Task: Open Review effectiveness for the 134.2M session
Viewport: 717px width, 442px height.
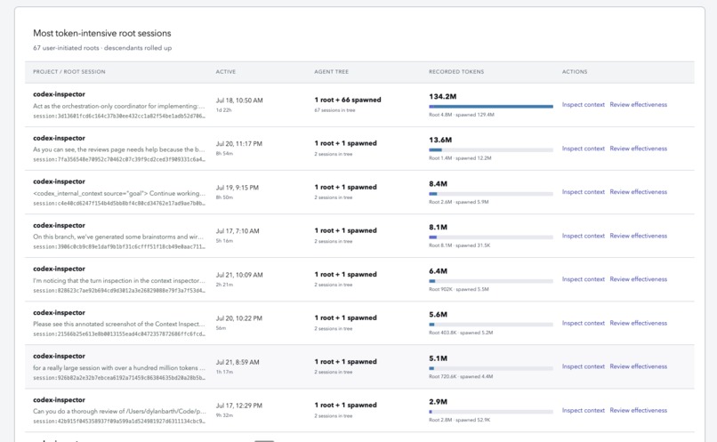Action: (x=639, y=105)
